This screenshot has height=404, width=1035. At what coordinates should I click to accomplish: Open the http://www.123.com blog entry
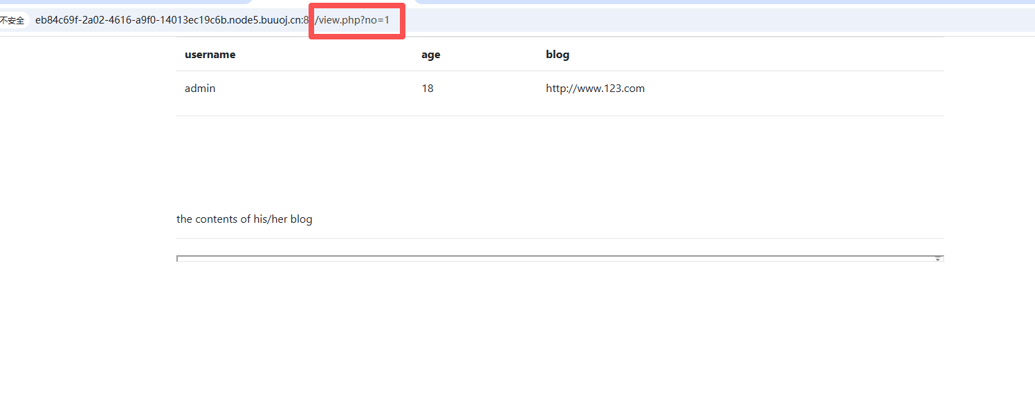click(x=595, y=89)
